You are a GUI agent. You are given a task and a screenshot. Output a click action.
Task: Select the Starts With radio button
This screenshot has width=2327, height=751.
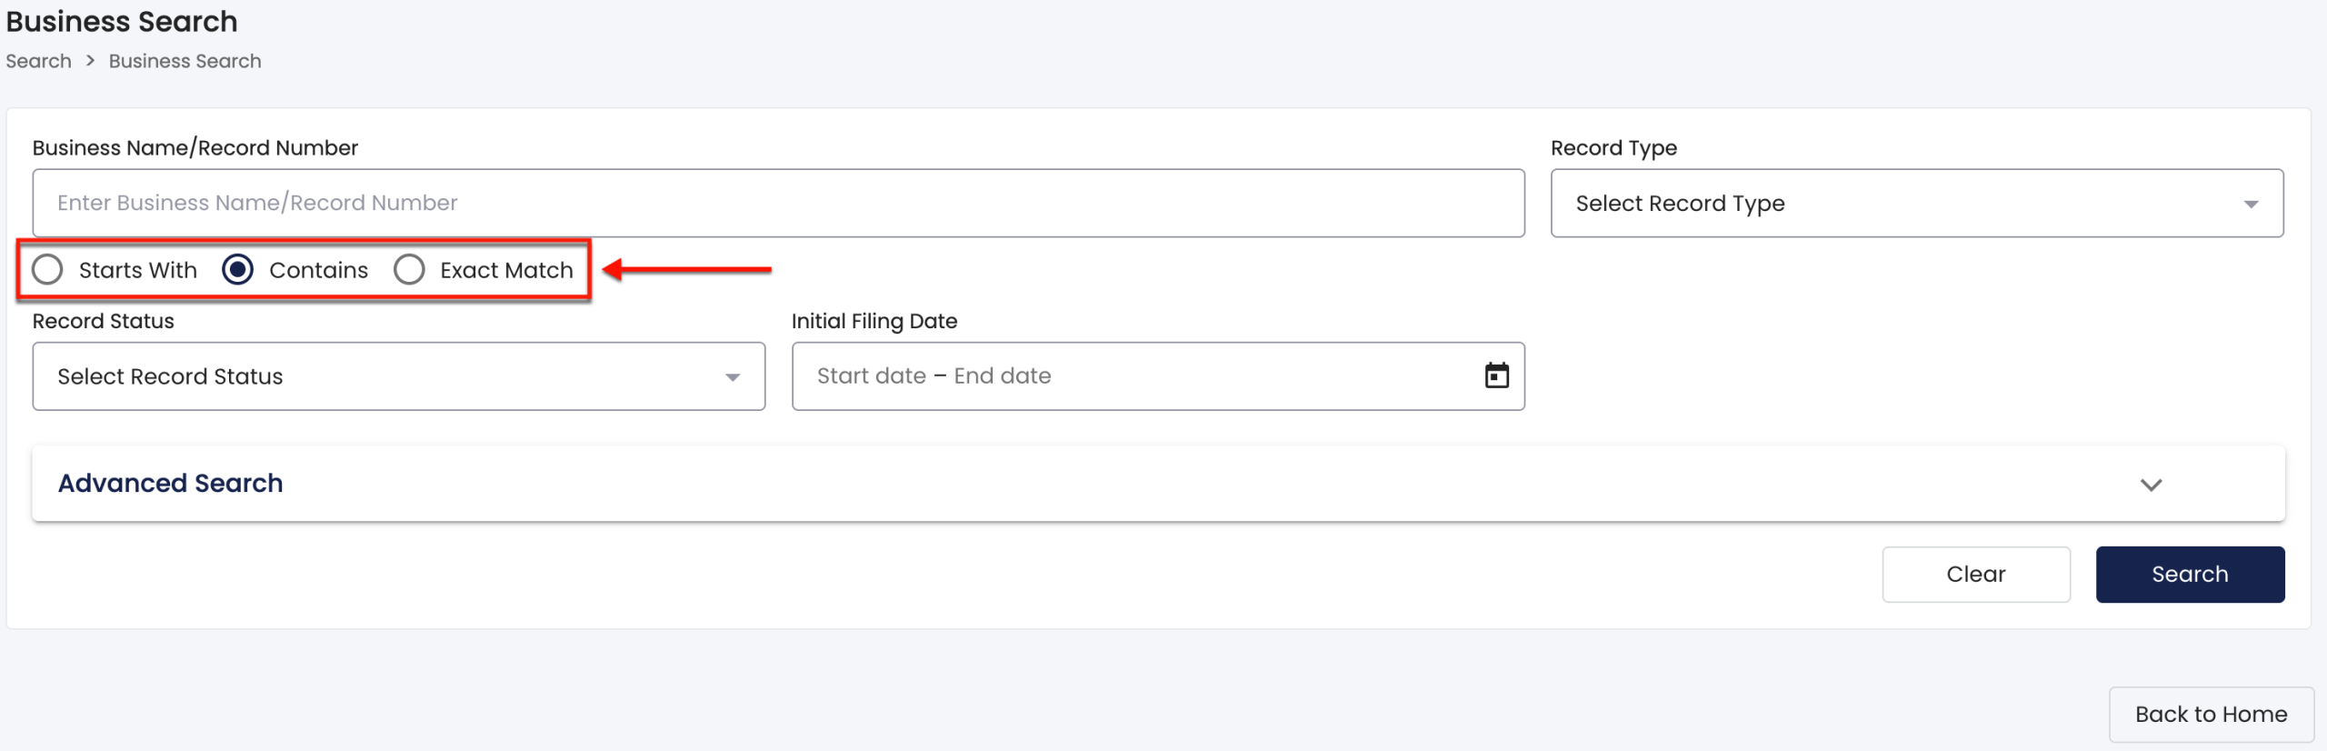(47, 269)
